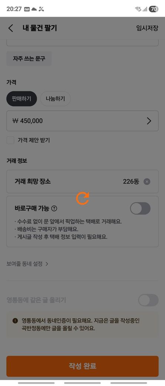Expand 보여줄 동네 설정
Image resolution: width=165 pixels, height=386 pixels.
27,264
